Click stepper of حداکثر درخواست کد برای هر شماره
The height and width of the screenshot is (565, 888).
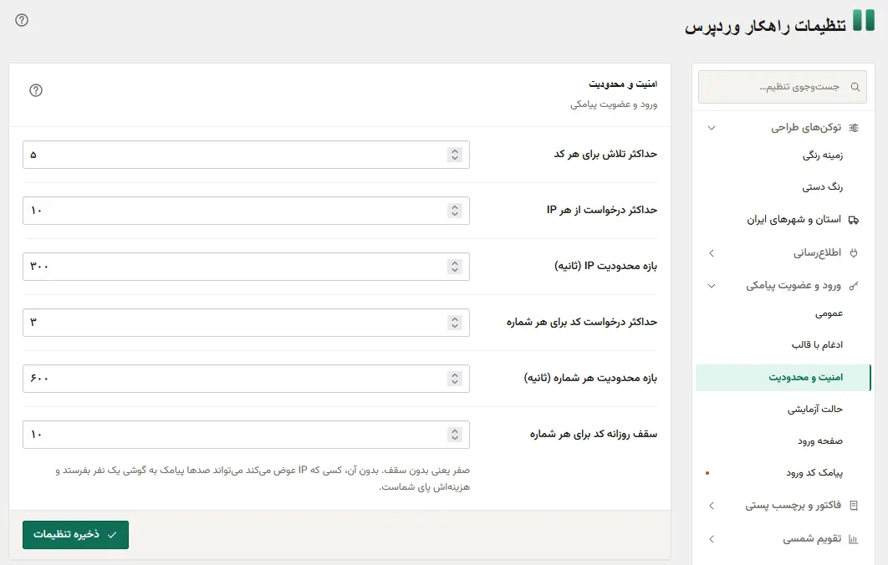point(455,323)
